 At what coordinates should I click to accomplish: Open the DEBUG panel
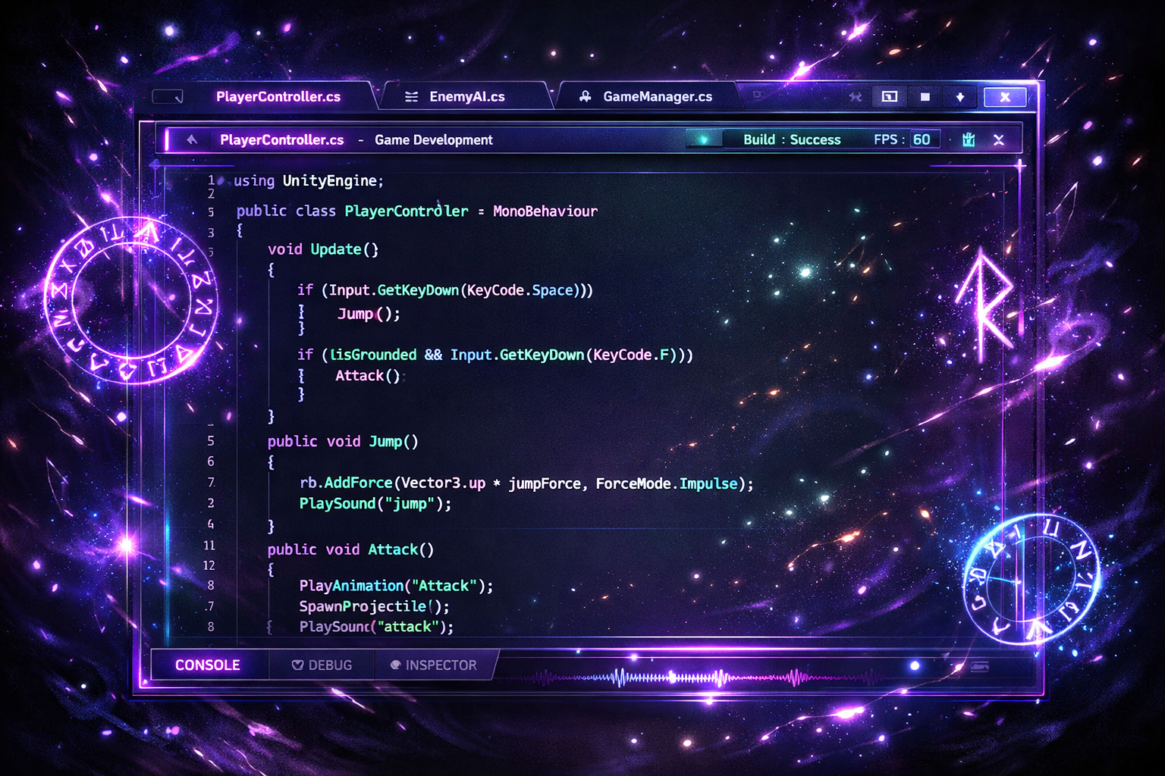click(322, 665)
